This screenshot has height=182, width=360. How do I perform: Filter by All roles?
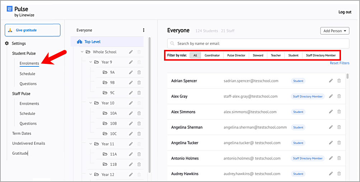195,55
